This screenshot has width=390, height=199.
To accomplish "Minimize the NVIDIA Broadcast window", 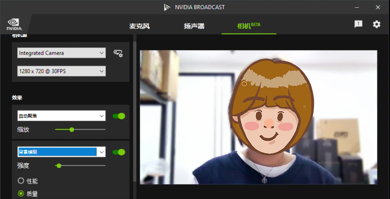I will [x=357, y=7].
